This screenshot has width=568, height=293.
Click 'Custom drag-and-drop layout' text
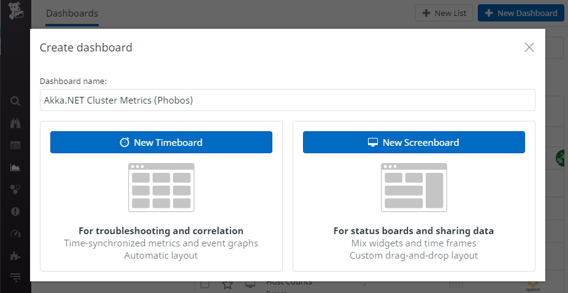pos(413,256)
